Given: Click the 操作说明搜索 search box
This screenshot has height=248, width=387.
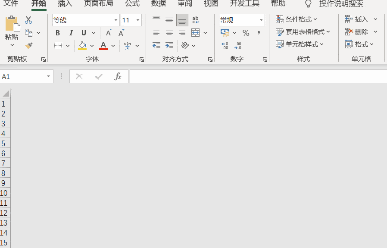Looking at the screenshot, I should click(x=341, y=4).
